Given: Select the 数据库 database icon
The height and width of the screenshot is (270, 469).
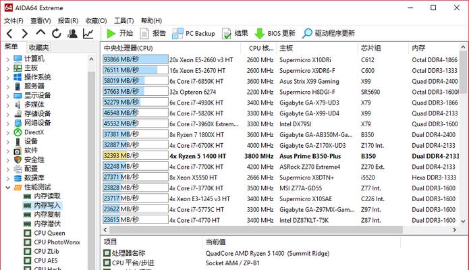Looking at the screenshot, I should click(18, 178).
